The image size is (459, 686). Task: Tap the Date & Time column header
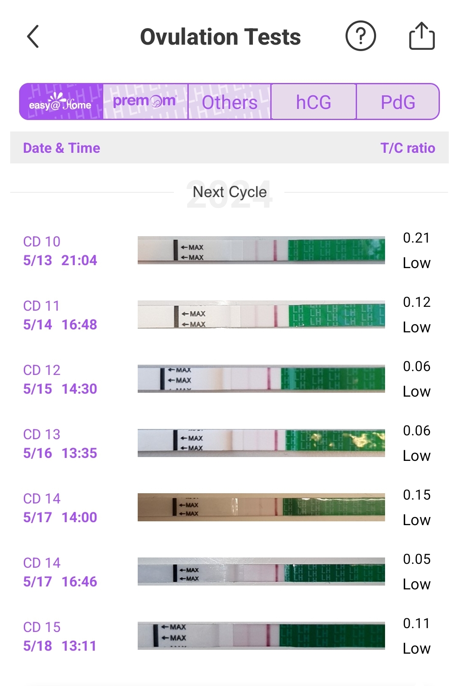click(62, 148)
